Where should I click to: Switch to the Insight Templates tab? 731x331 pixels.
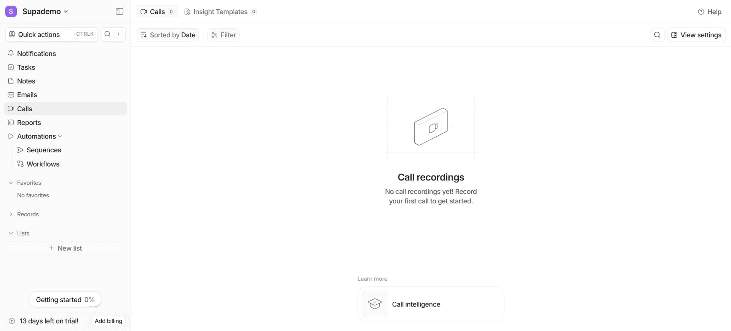(x=220, y=12)
